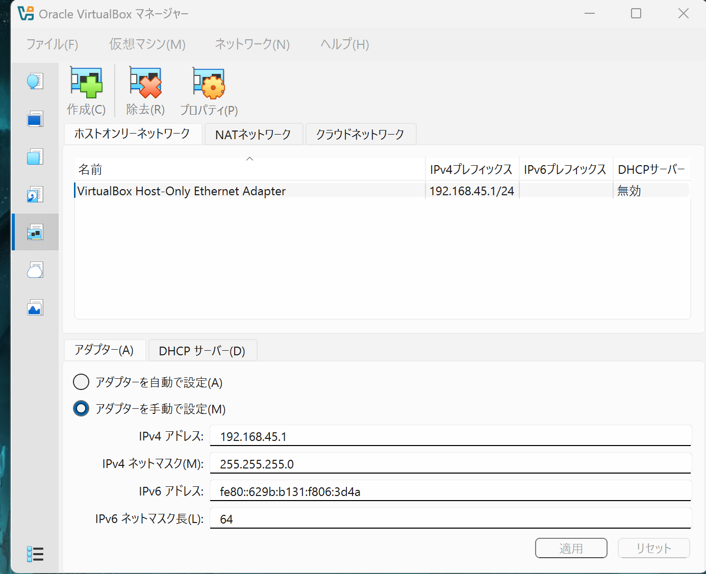Open the VM Activity Overview sidebar tool
The width and height of the screenshot is (706, 574).
point(35,308)
